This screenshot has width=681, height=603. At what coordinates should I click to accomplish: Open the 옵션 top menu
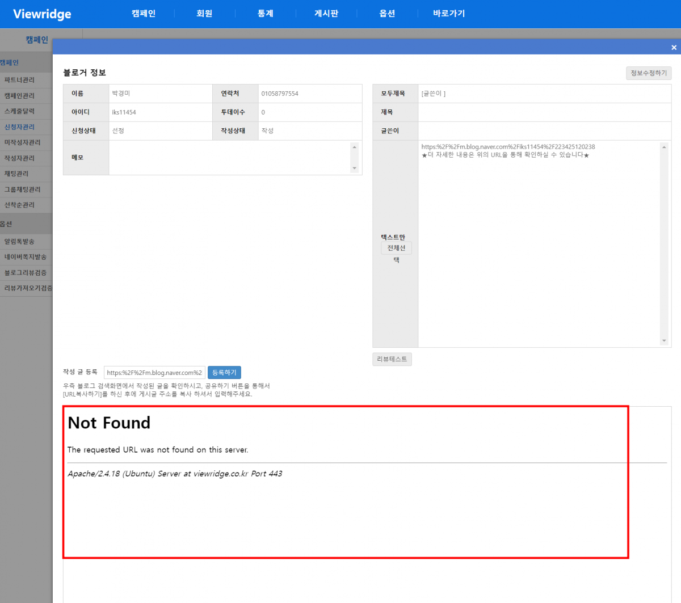click(x=387, y=14)
